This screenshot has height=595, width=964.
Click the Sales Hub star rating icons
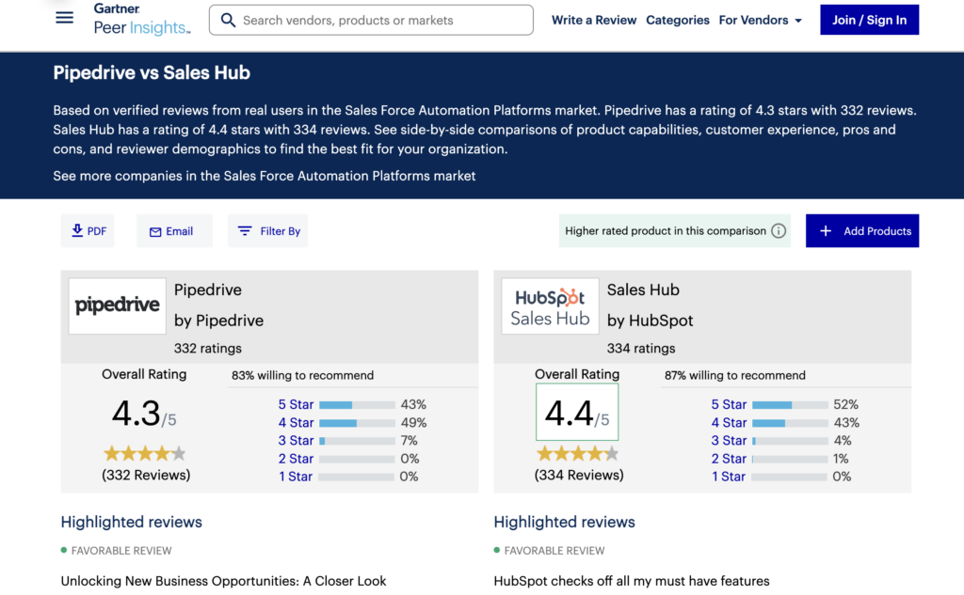pos(578,454)
